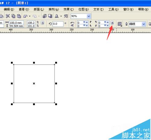
Task: Click the Undo arrow icon
Action: tap(25, 16)
